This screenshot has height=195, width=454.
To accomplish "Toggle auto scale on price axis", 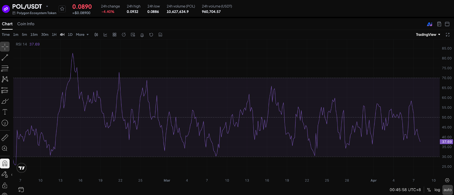I will click(447, 190).
